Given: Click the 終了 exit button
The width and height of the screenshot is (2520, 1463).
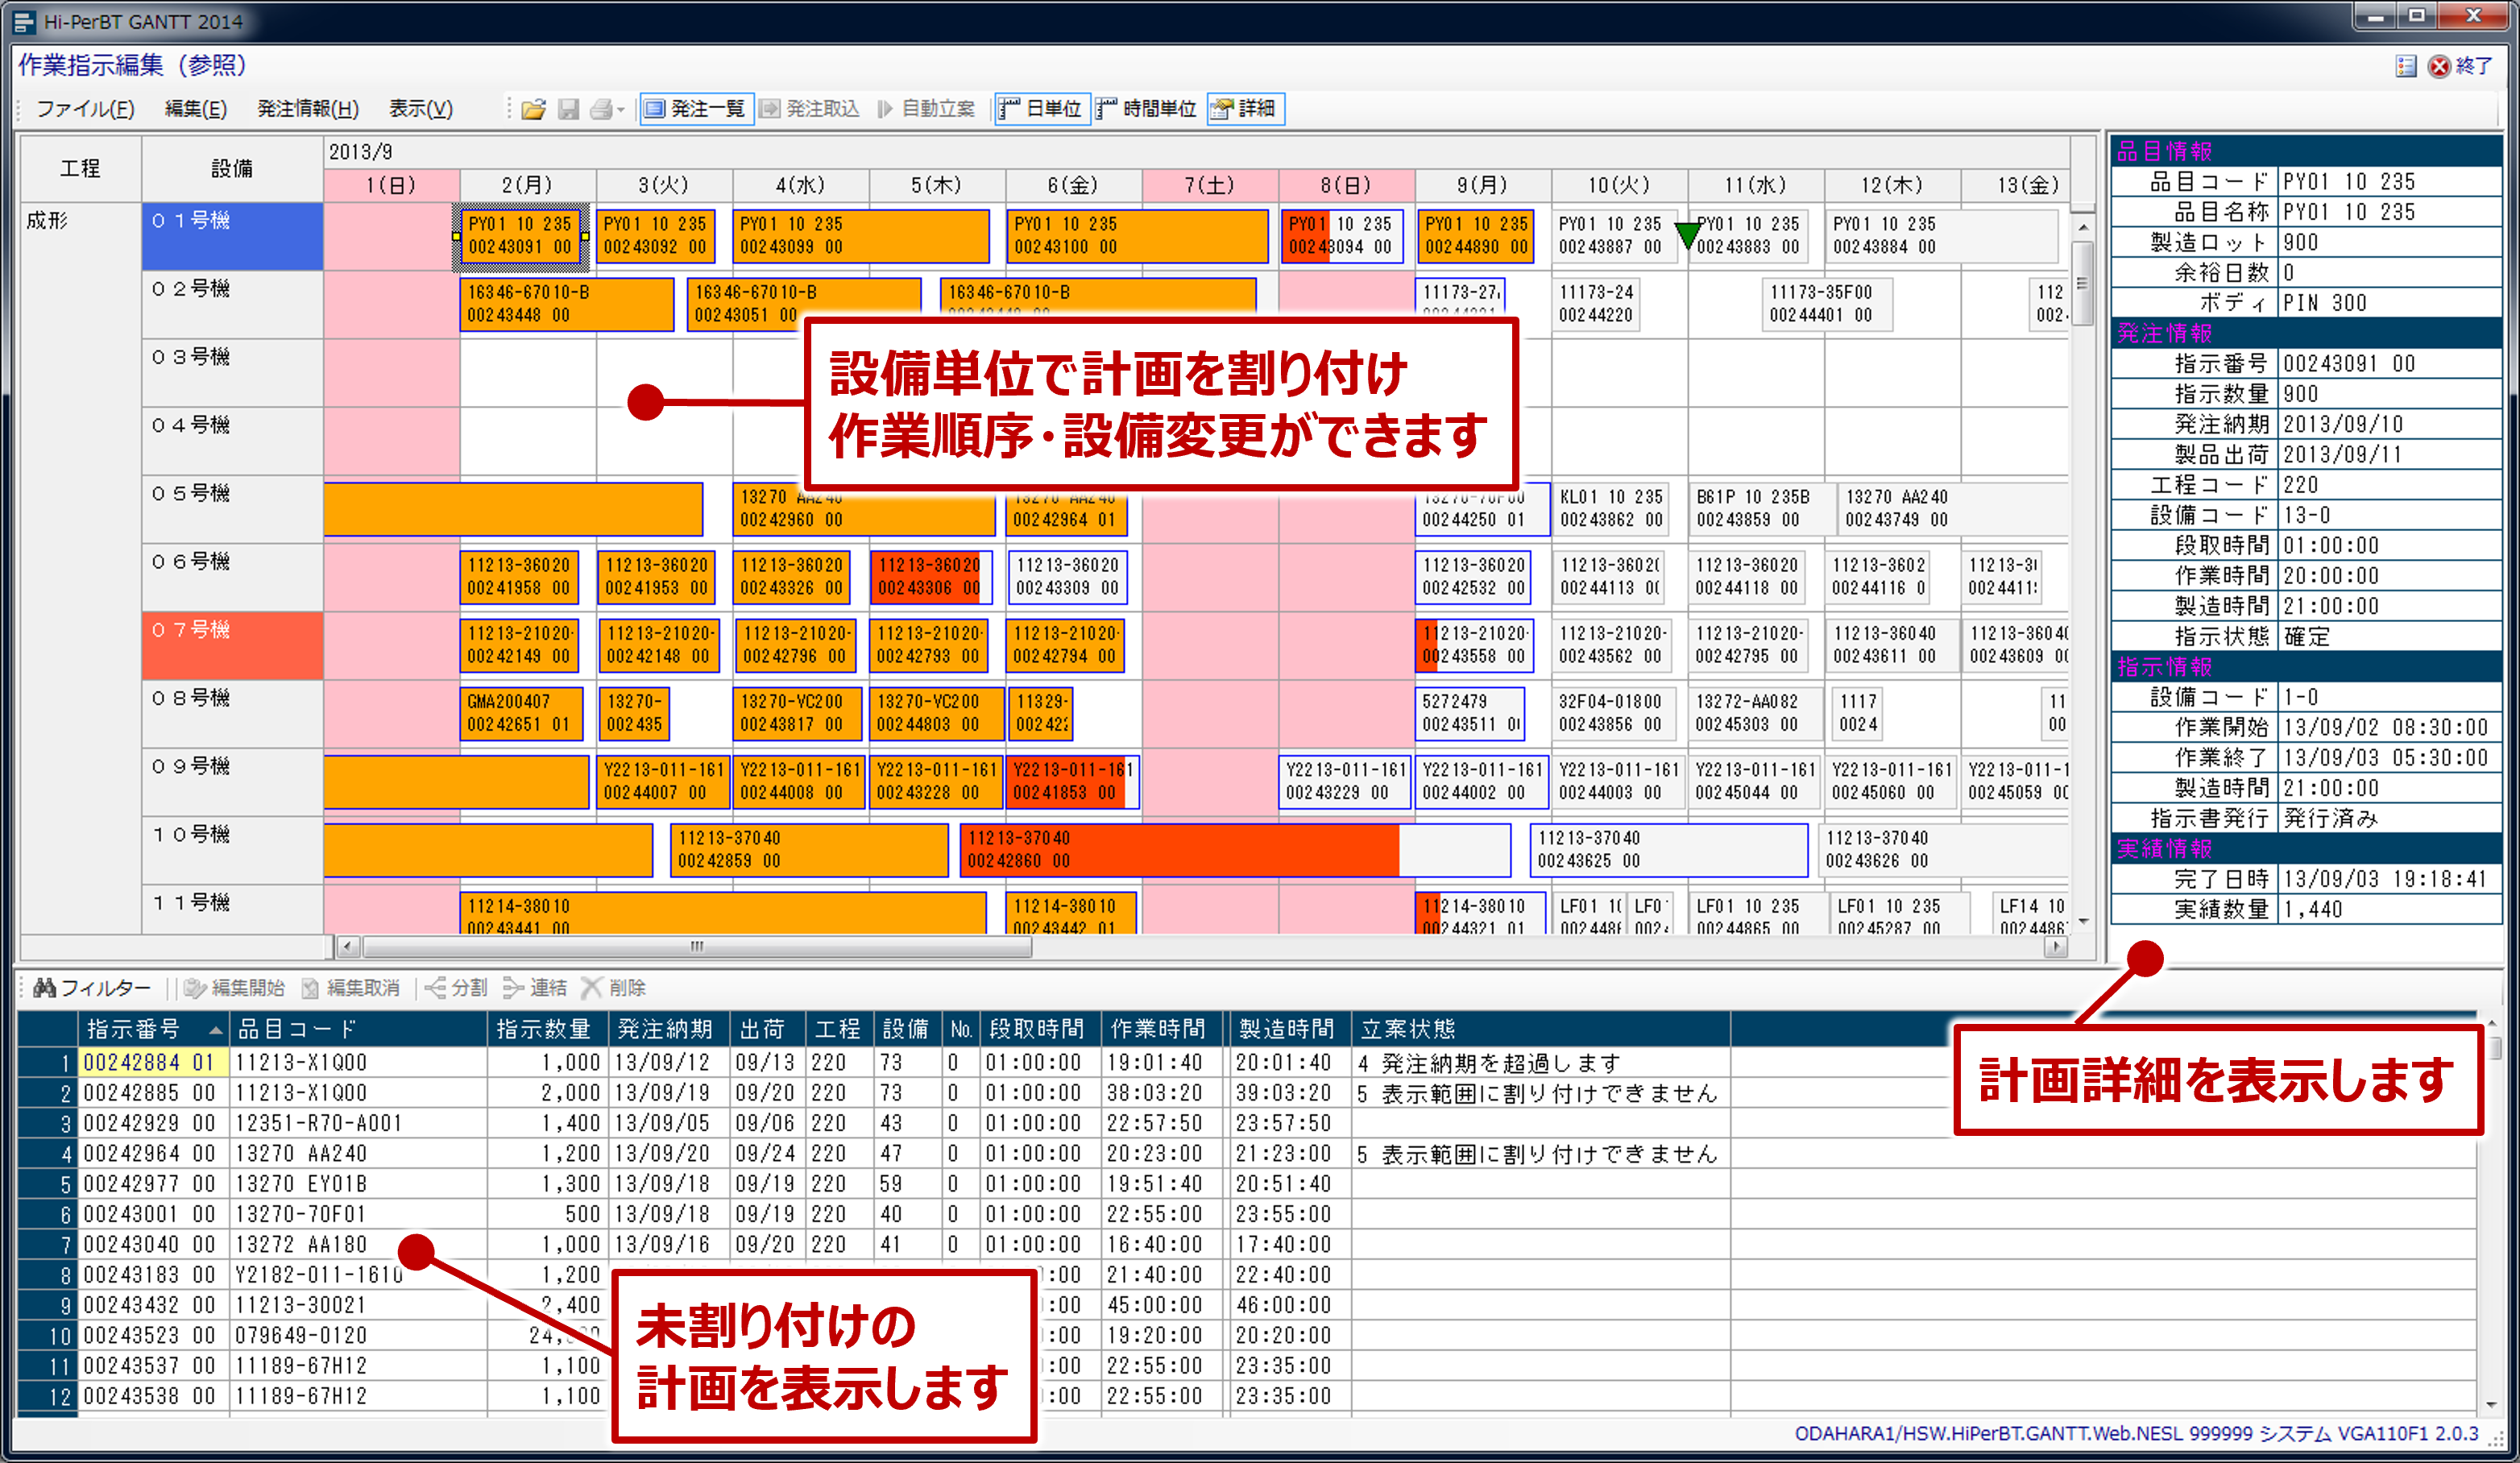Looking at the screenshot, I should (x=2461, y=66).
